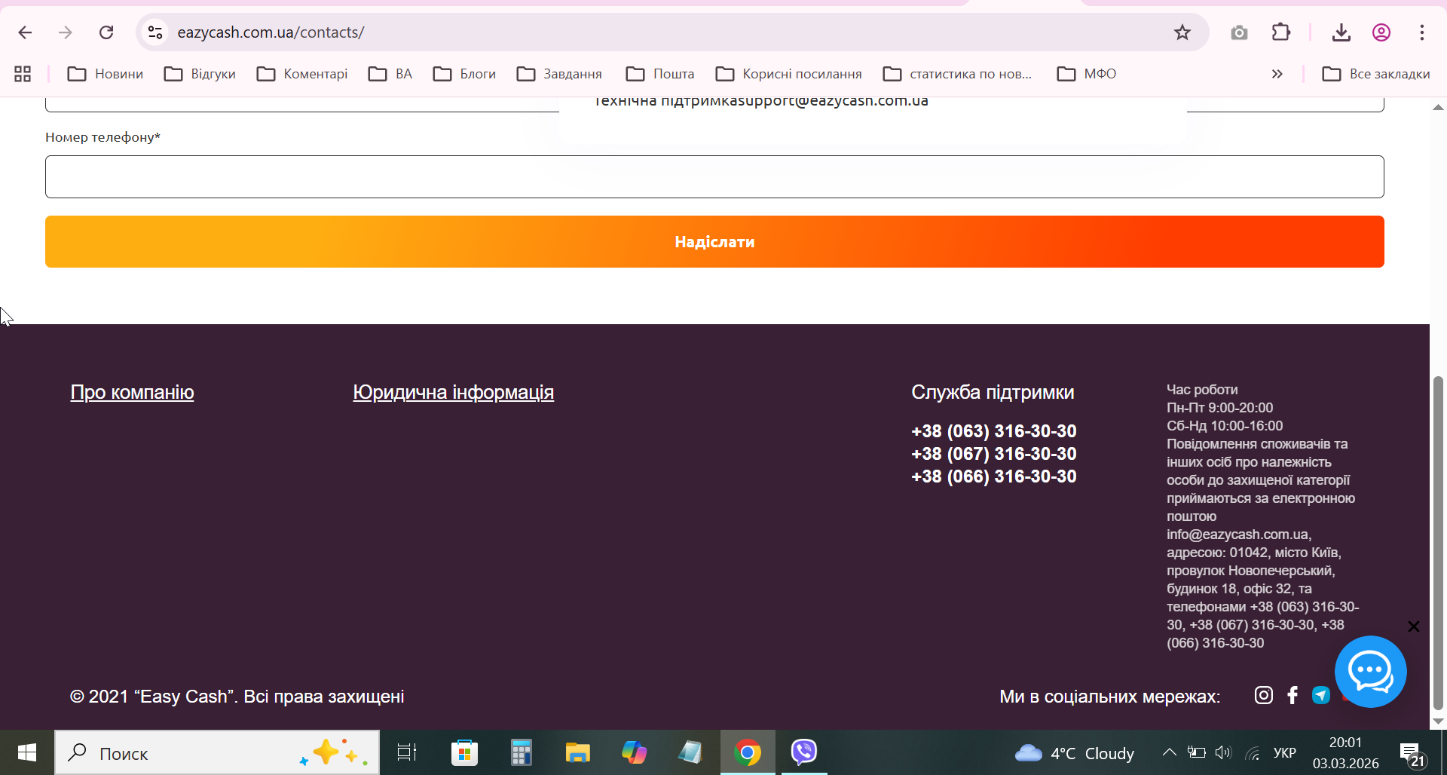Click the address bar URL
Screen dimensions: 1447x775
pyautogui.click(x=271, y=32)
